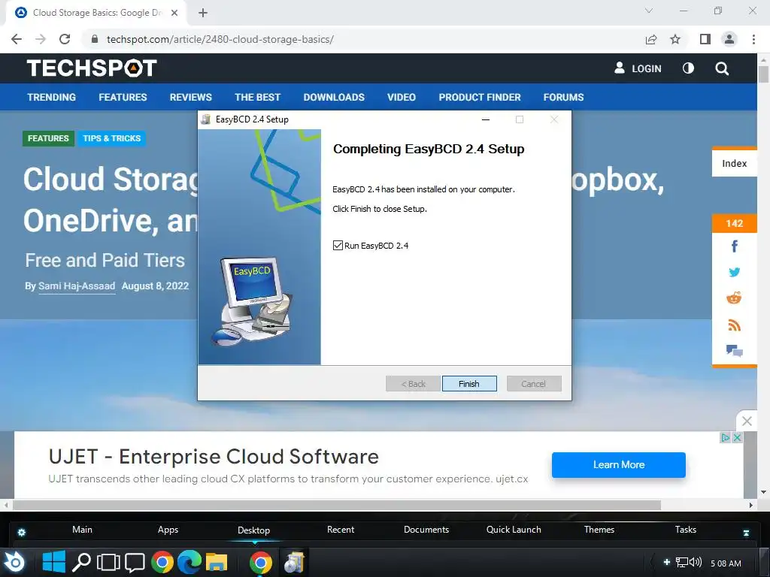Image resolution: width=770 pixels, height=577 pixels.
Task: Open the Tasks dock tab
Action: 686,530
